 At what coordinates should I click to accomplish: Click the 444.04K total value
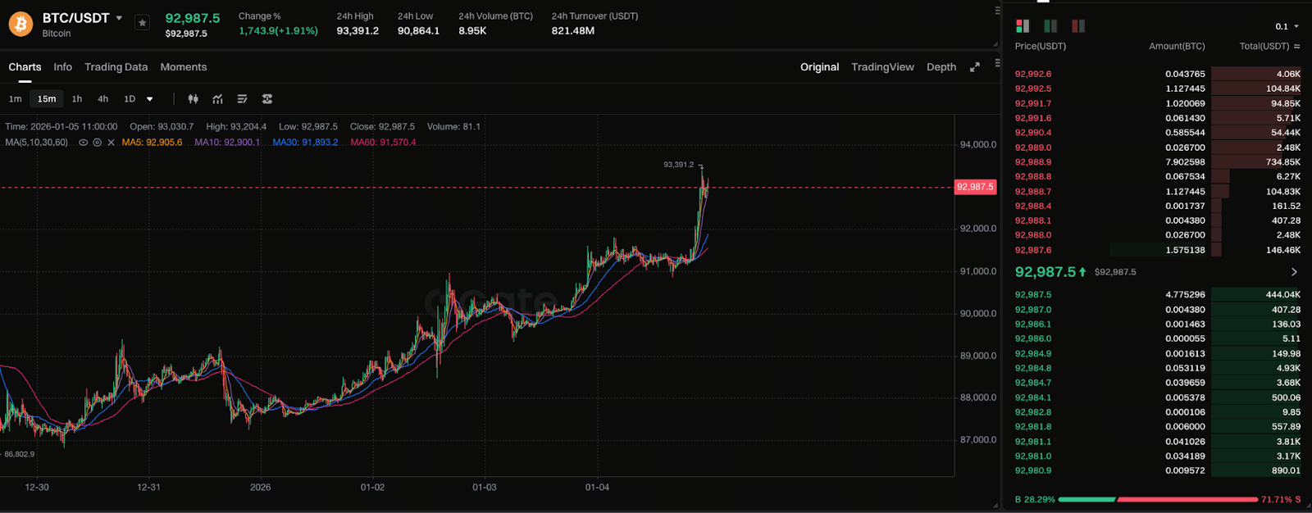[x=1283, y=294]
